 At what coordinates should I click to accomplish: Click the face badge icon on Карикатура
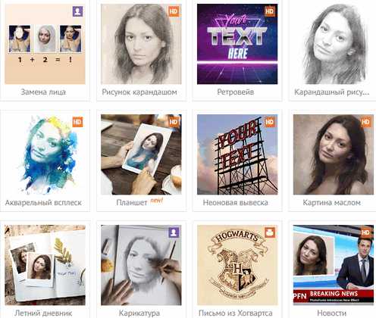pyautogui.click(x=174, y=232)
